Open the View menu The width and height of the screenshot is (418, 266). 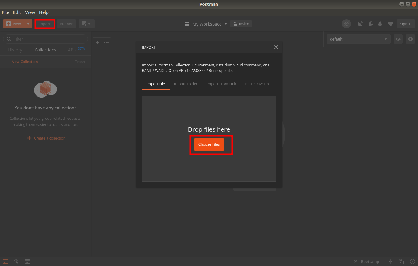pyautogui.click(x=30, y=12)
